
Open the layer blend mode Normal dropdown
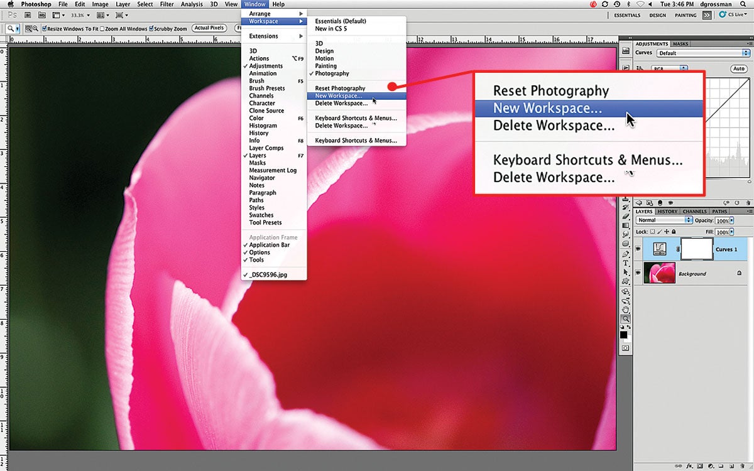click(664, 220)
